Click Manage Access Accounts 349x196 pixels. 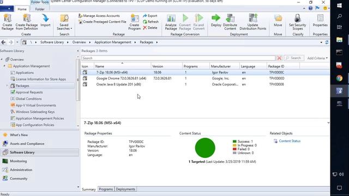click(x=99, y=16)
